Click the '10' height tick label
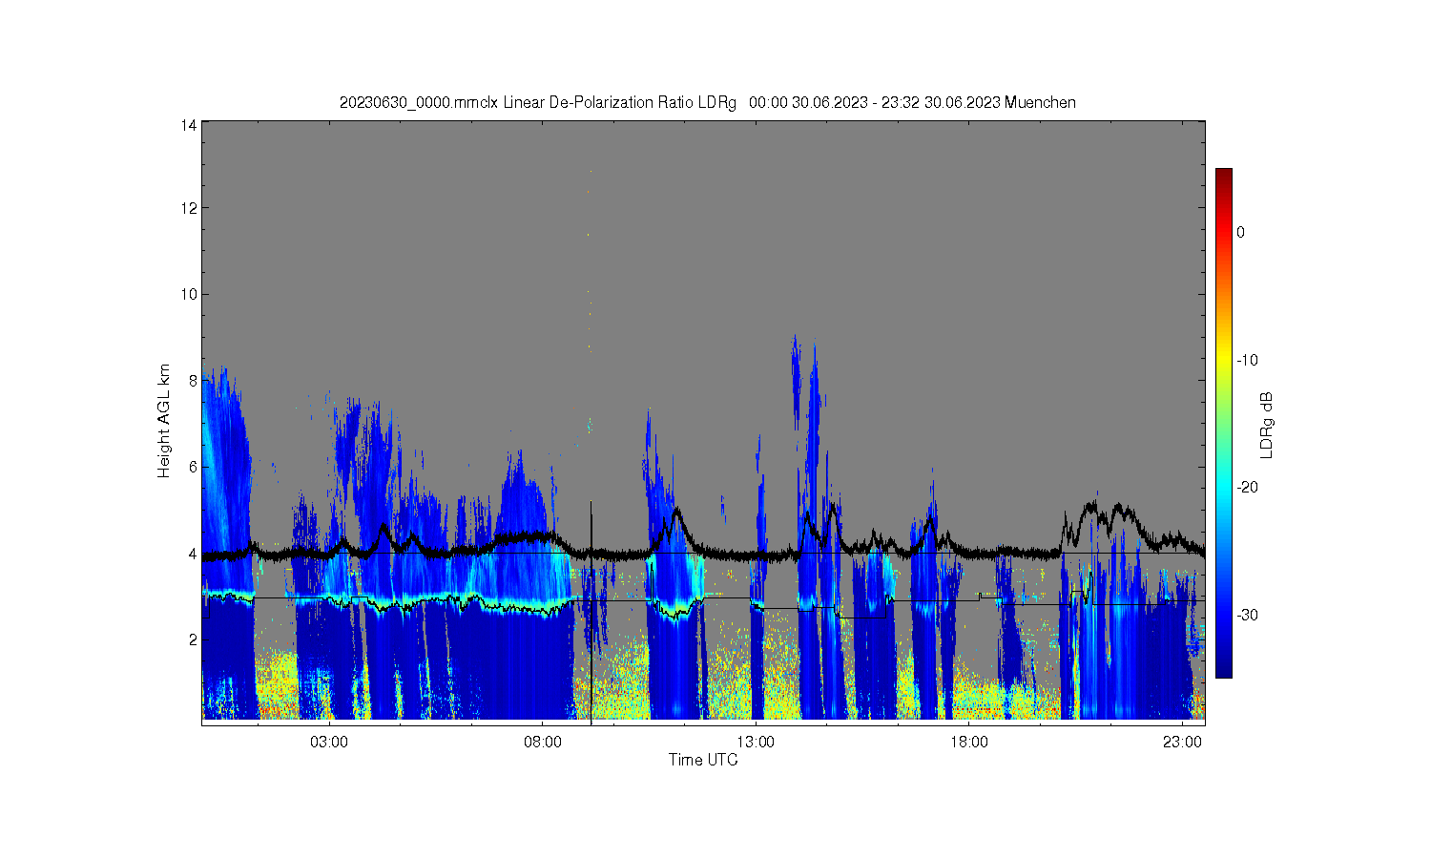Screen dimensions: 1431x859 coord(189,294)
